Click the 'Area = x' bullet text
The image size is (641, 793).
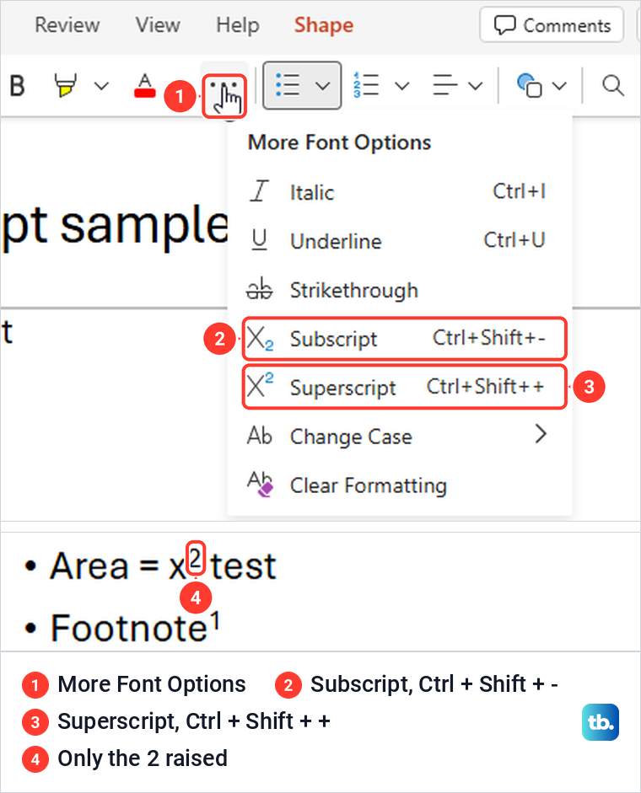pos(118,566)
